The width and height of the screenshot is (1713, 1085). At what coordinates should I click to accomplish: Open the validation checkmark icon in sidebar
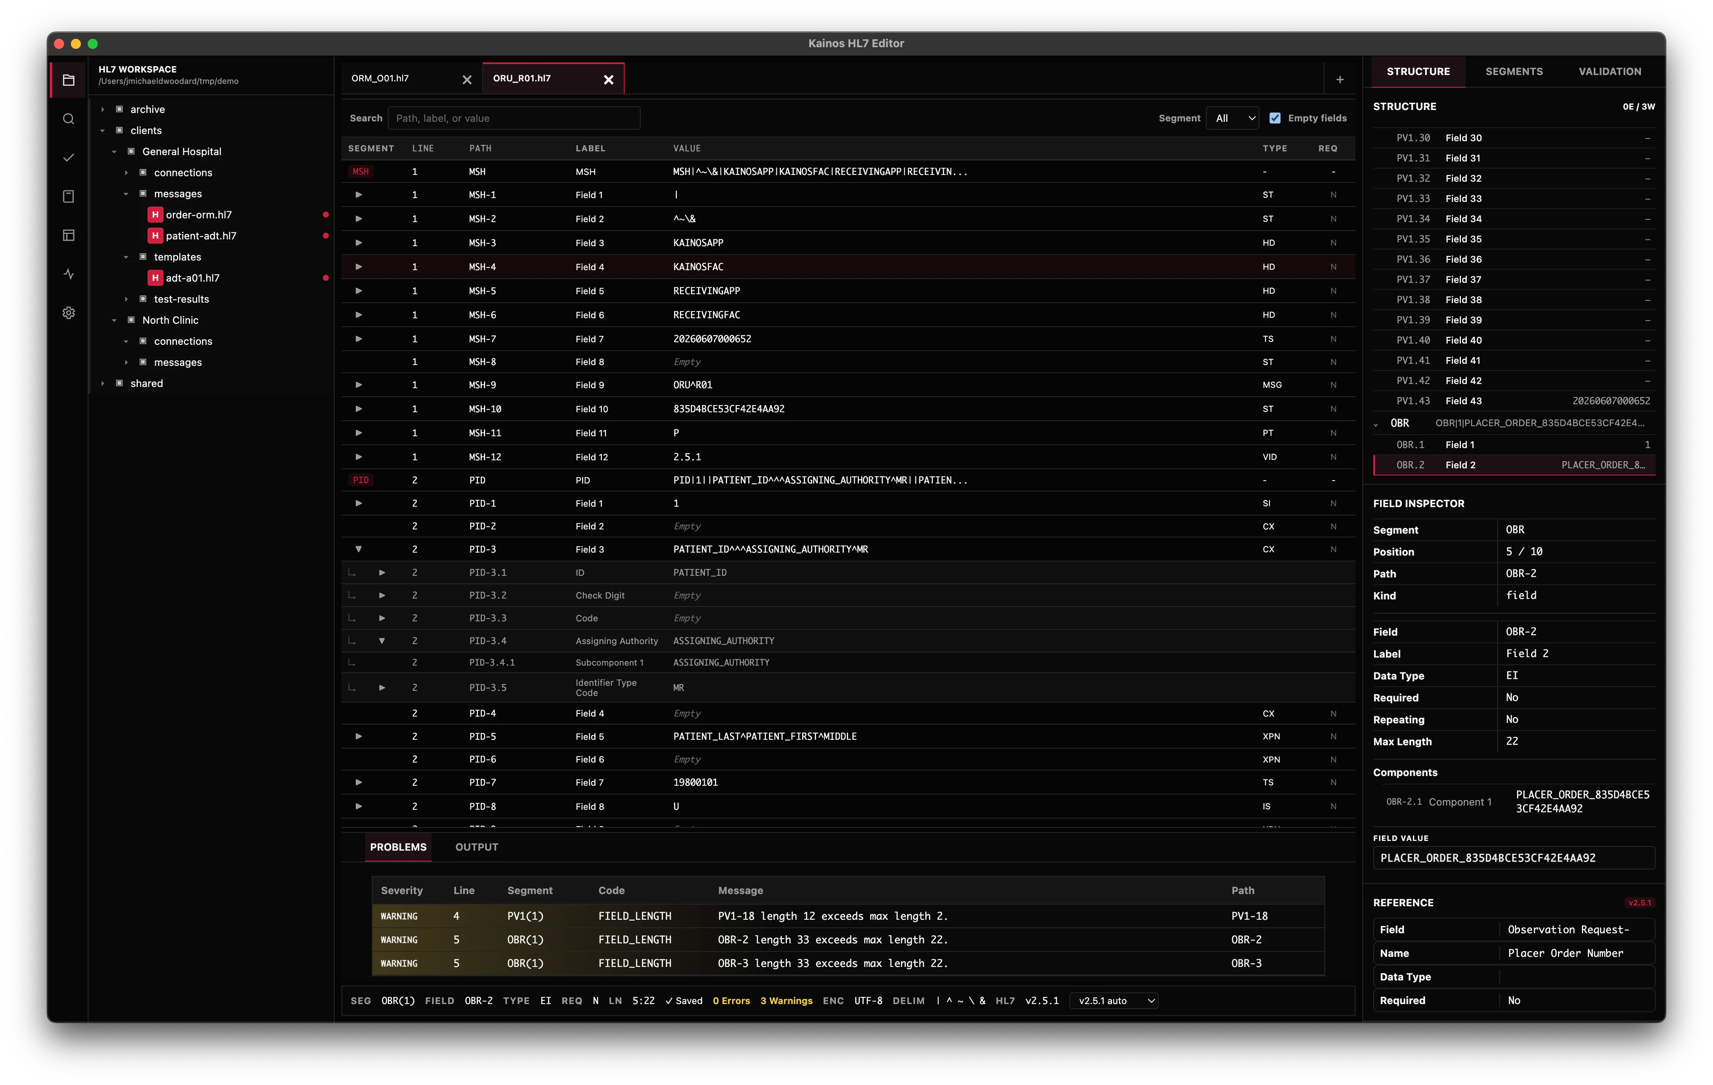[68, 157]
